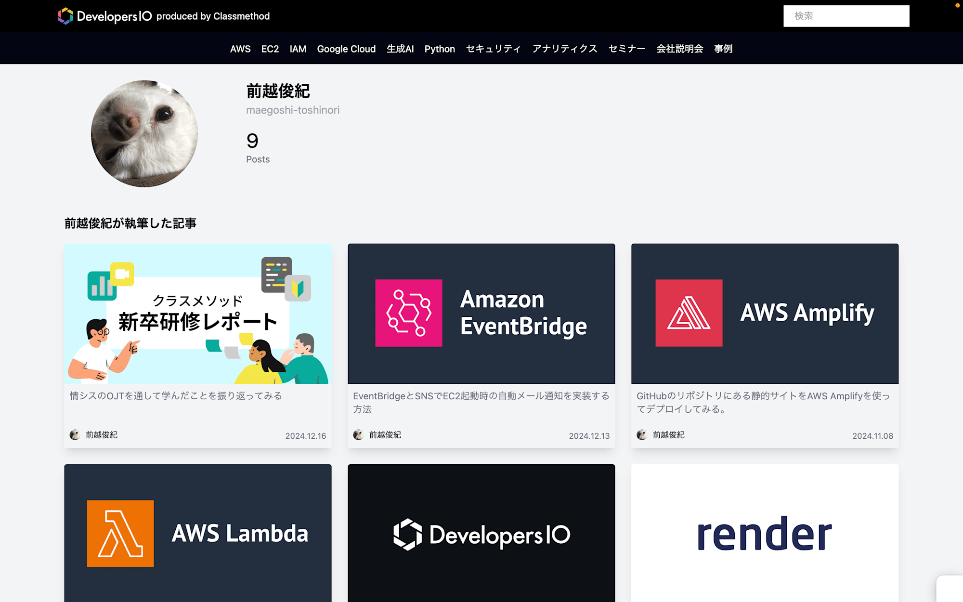Open the IAM navigation item
Screen dimensions: 963x602
pos(298,49)
